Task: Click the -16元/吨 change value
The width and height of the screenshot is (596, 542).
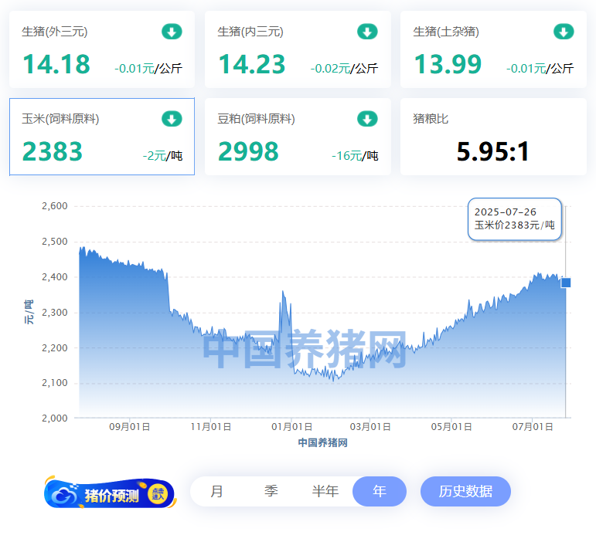Action: click(355, 156)
